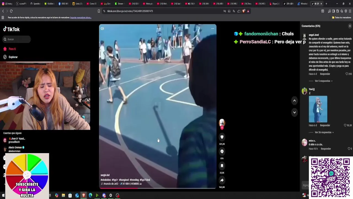Open comments via the speech bubble icon
Screen dimensions: 353x199
(222, 151)
